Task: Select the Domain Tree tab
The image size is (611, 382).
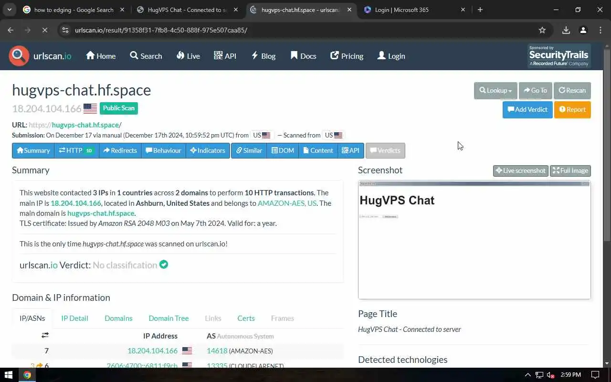Action: click(169, 318)
